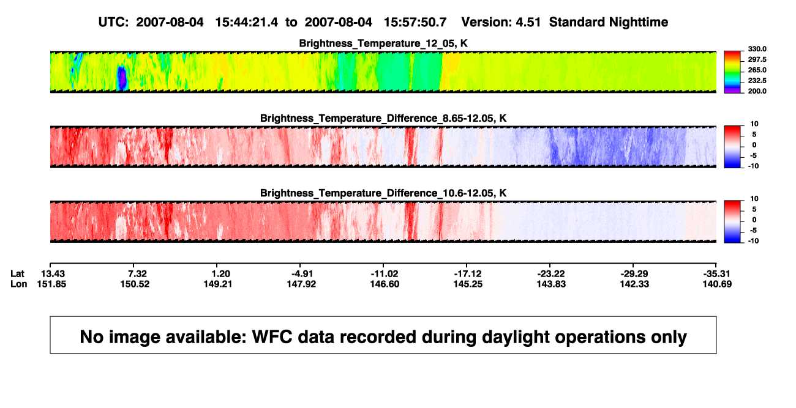This screenshot has width=796, height=408.
Task: Click longitude value 146.60
Action: click(x=386, y=284)
